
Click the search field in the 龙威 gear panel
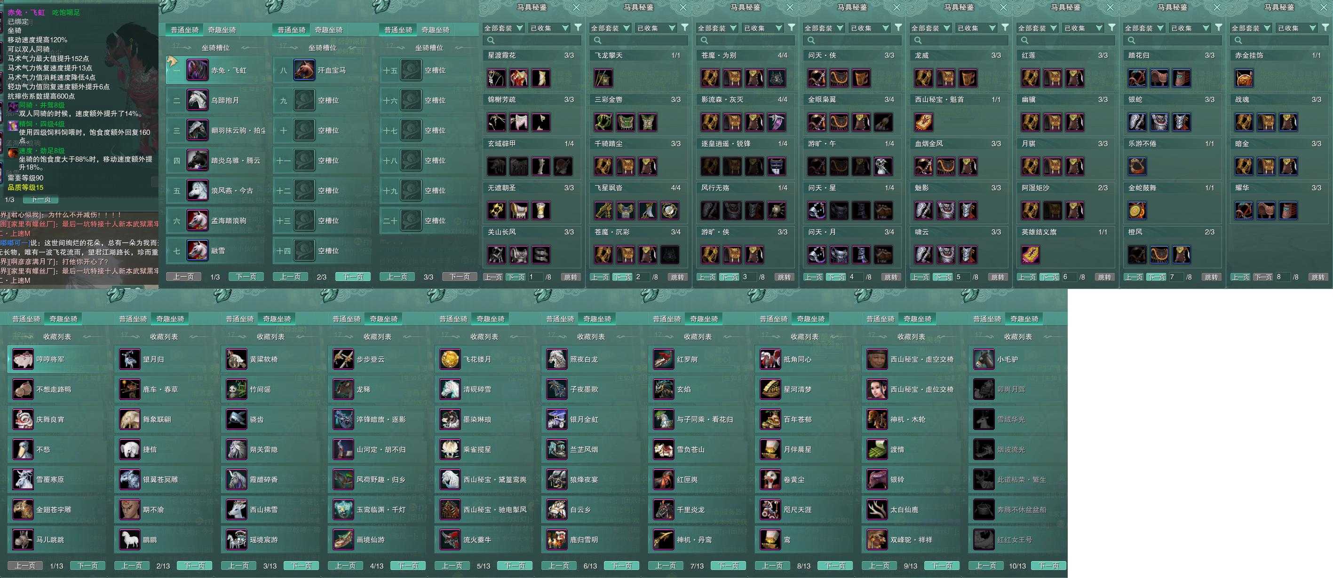click(960, 40)
